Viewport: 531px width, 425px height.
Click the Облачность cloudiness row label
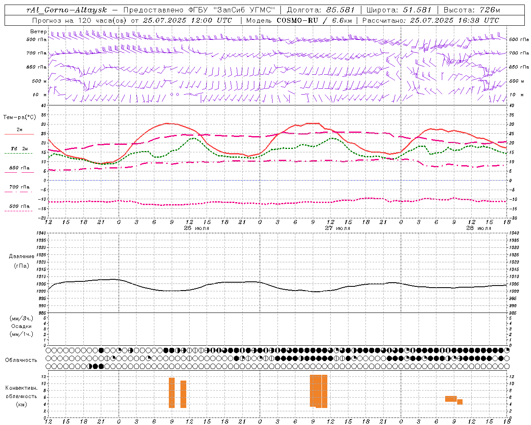[x=21, y=360]
